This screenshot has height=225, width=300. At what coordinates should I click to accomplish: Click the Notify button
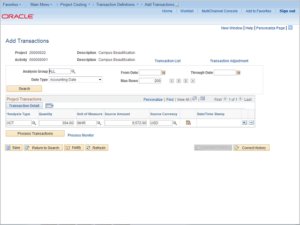74,148
